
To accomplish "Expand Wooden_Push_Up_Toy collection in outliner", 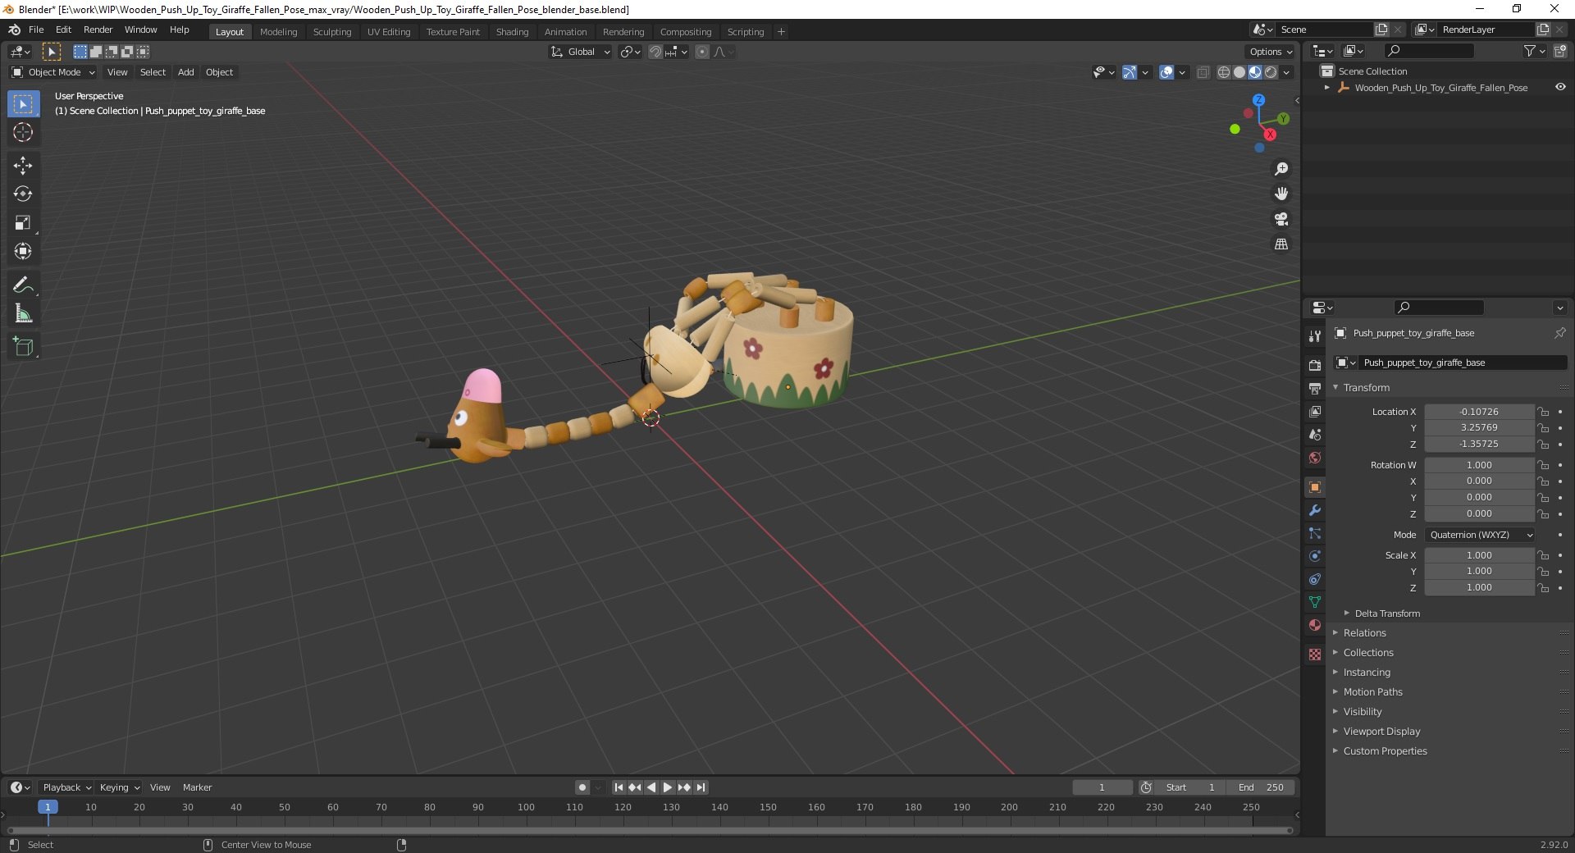I will (x=1327, y=88).
